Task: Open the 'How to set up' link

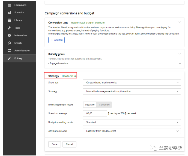Action: (x=69, y=76)
